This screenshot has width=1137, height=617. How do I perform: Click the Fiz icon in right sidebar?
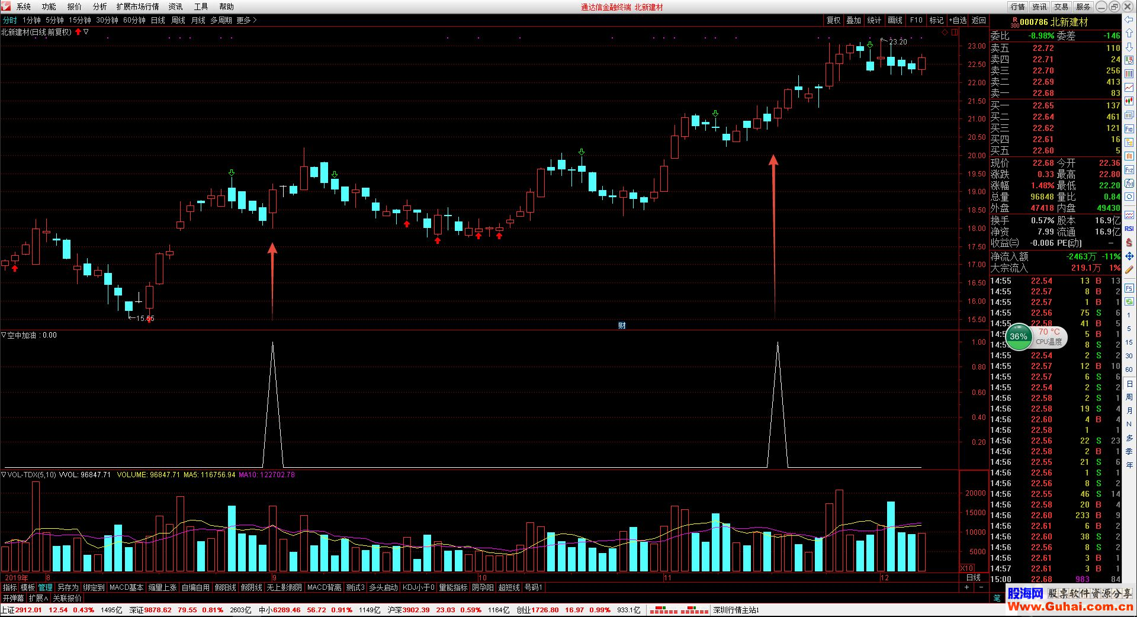[1129, 169]
